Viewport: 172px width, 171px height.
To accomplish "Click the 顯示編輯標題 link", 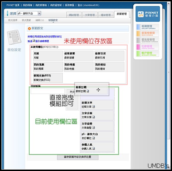I will [42, 41].
